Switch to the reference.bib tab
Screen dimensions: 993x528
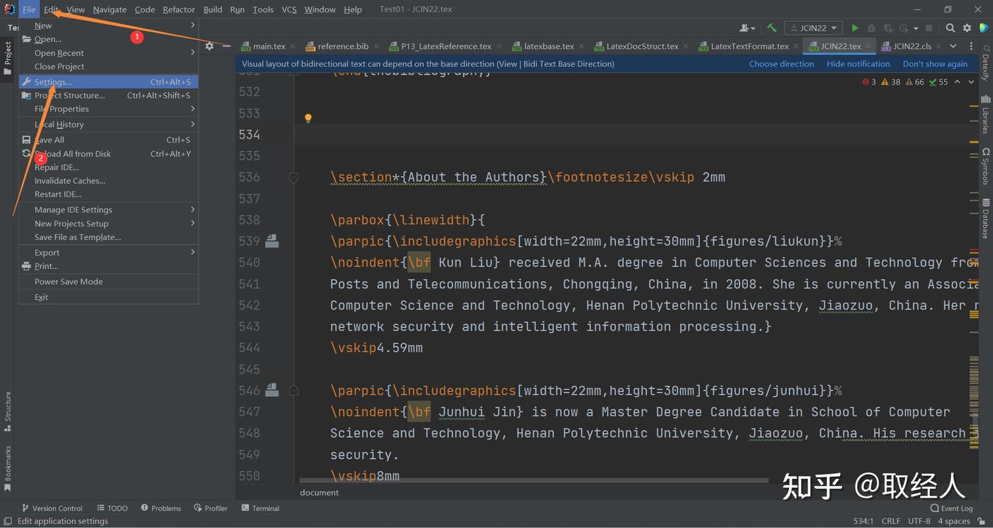click(x=343, y=46)
